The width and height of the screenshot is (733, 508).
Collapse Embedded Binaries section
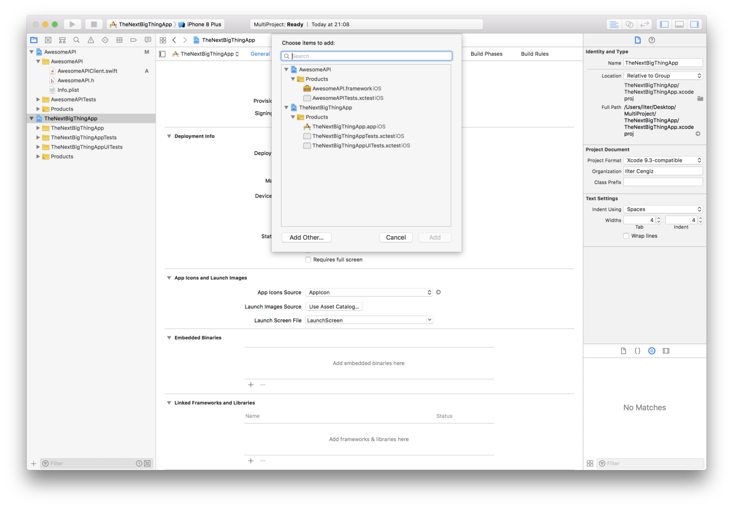169,338
